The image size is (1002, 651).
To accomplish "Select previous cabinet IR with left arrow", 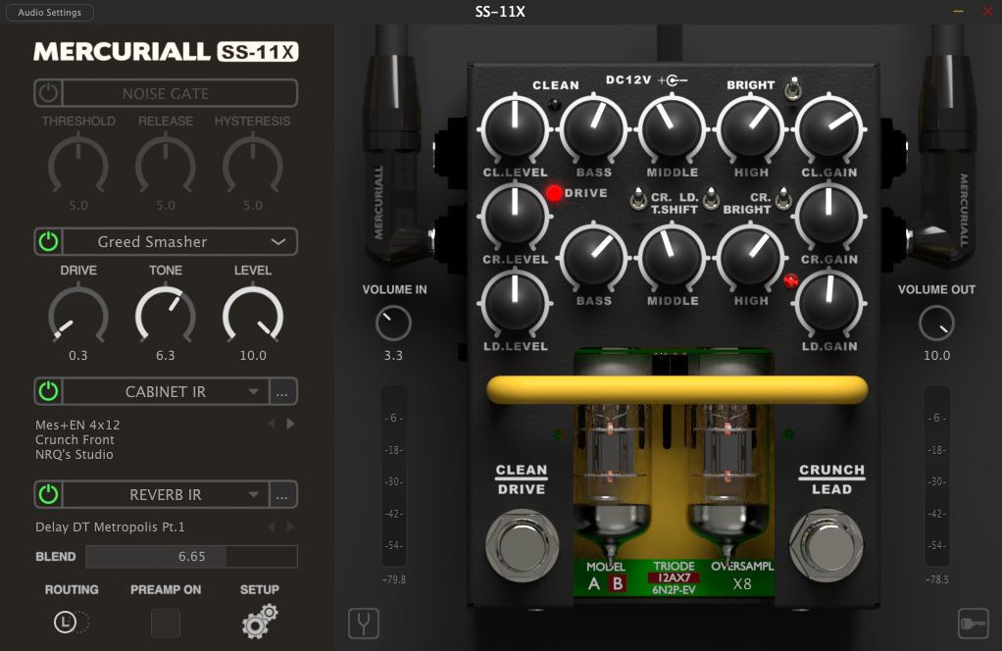I will click(x=271, y=424).
